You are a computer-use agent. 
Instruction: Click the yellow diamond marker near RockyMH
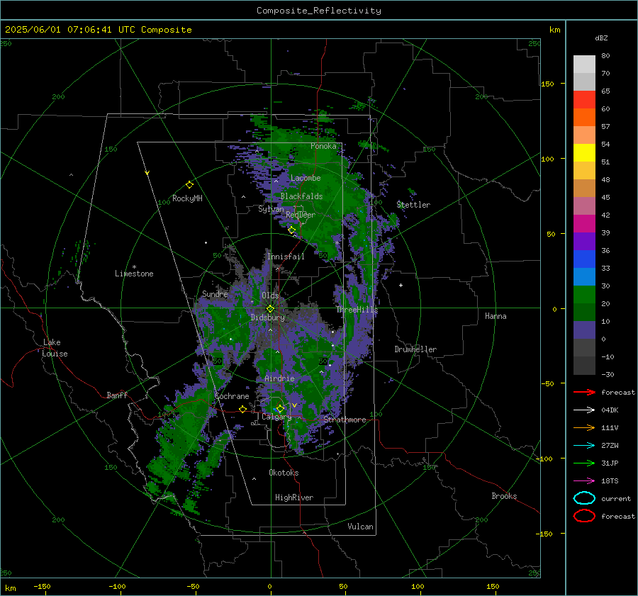[189, 185]
